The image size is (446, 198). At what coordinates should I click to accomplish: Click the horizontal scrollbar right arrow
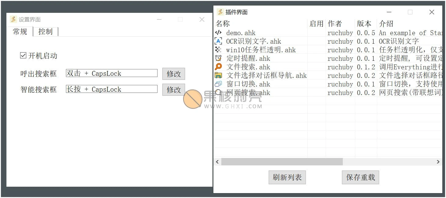click(438, 162)
